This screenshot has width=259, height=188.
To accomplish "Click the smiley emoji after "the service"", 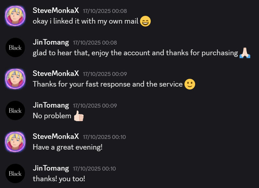I will coord(190,84).
